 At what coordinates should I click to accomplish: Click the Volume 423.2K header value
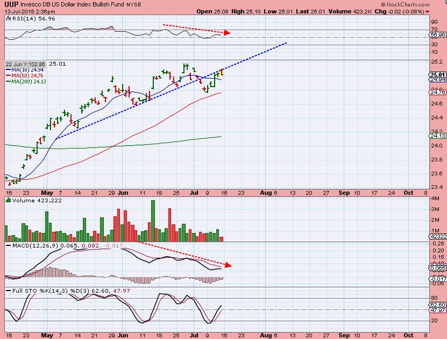[x=350, y=11]
